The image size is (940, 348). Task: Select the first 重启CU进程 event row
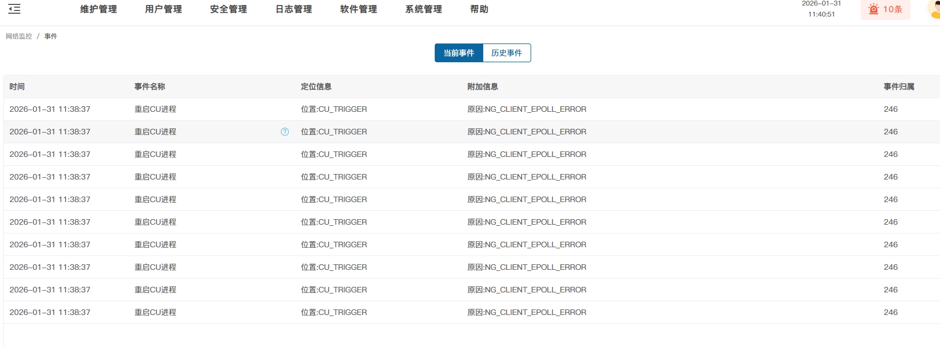155,109
